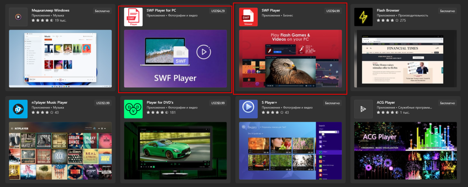Viewport: 468px width, 187px height.
Task: Open the S Player+ play icon
Action: 248,109
